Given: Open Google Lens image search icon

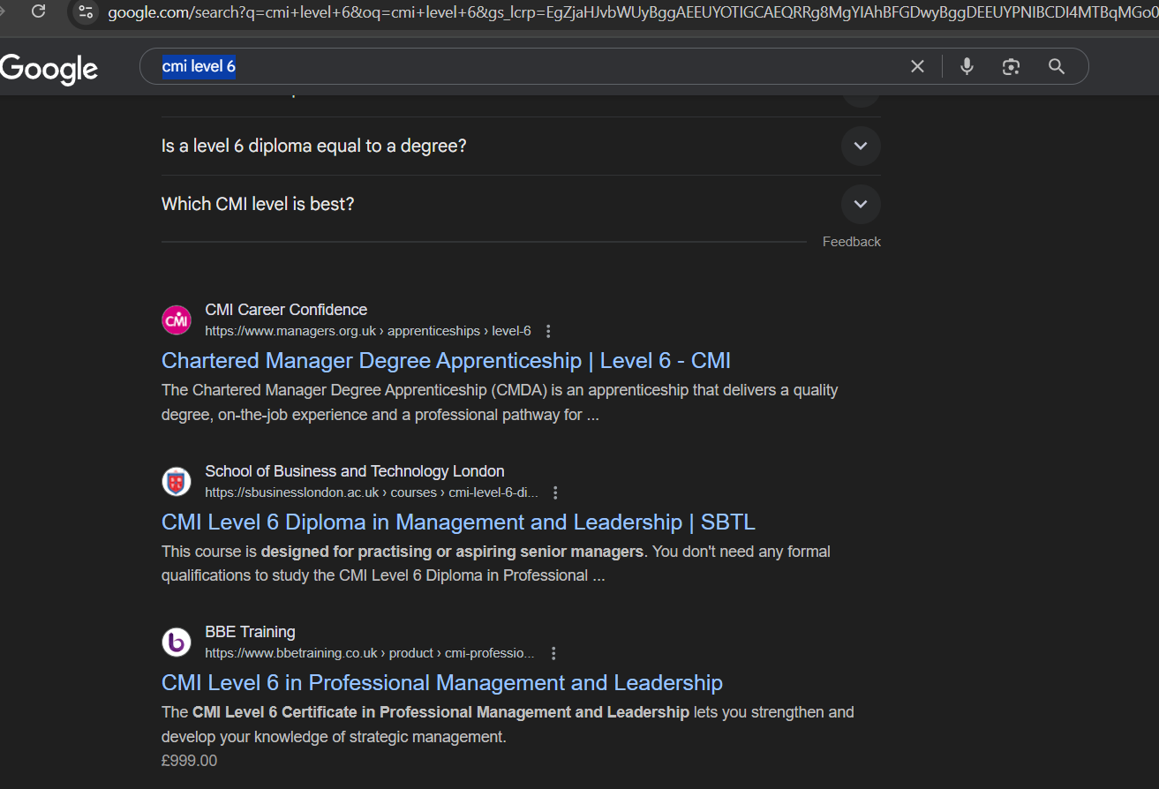Looking at the screenshot, I should tap(1011, 67).
